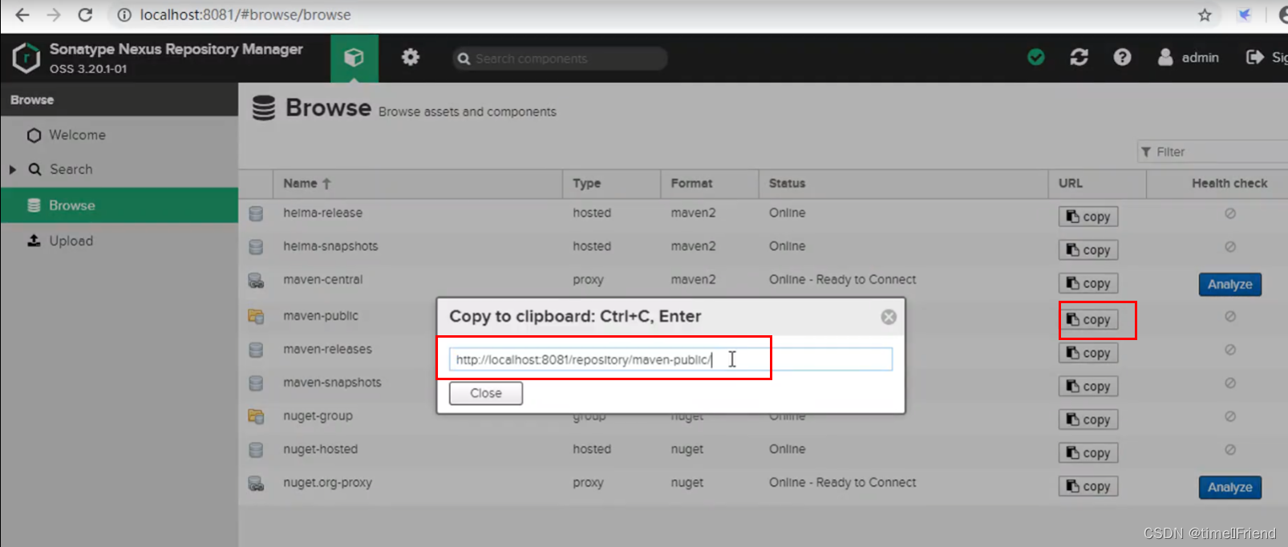Copy URL for nuget-hosted

click(x=1088, y=453)
